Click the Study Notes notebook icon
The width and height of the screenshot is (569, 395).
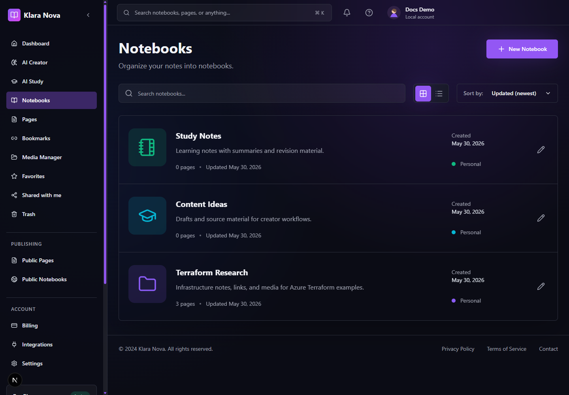pos(147,147)
